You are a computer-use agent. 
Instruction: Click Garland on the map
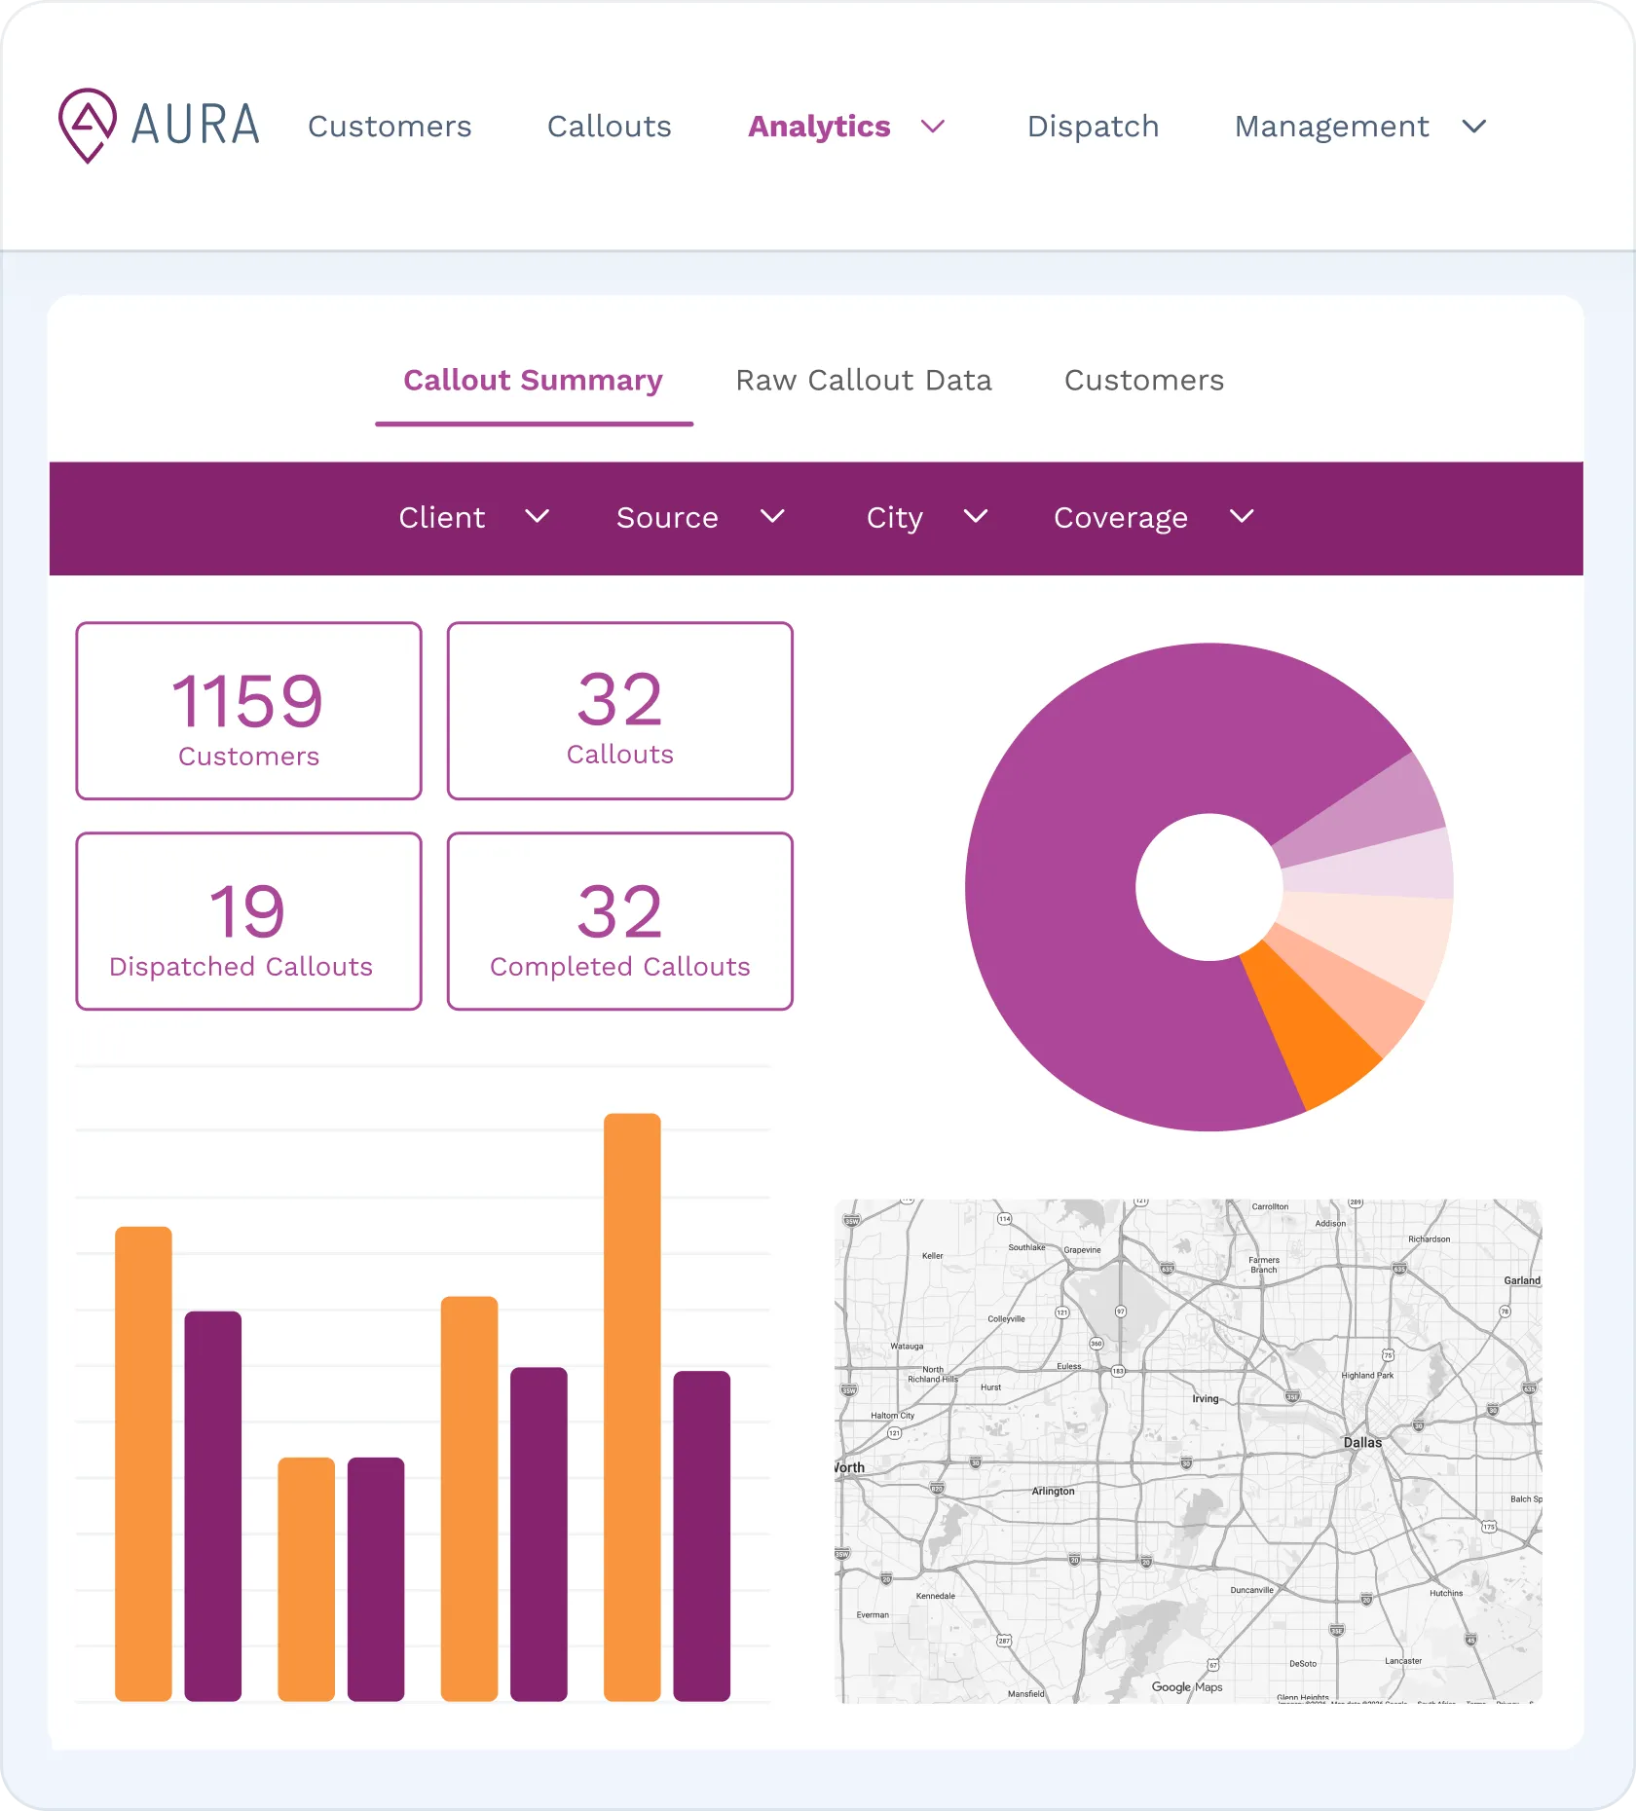pyautogui.click(x=1522, y=1280)
